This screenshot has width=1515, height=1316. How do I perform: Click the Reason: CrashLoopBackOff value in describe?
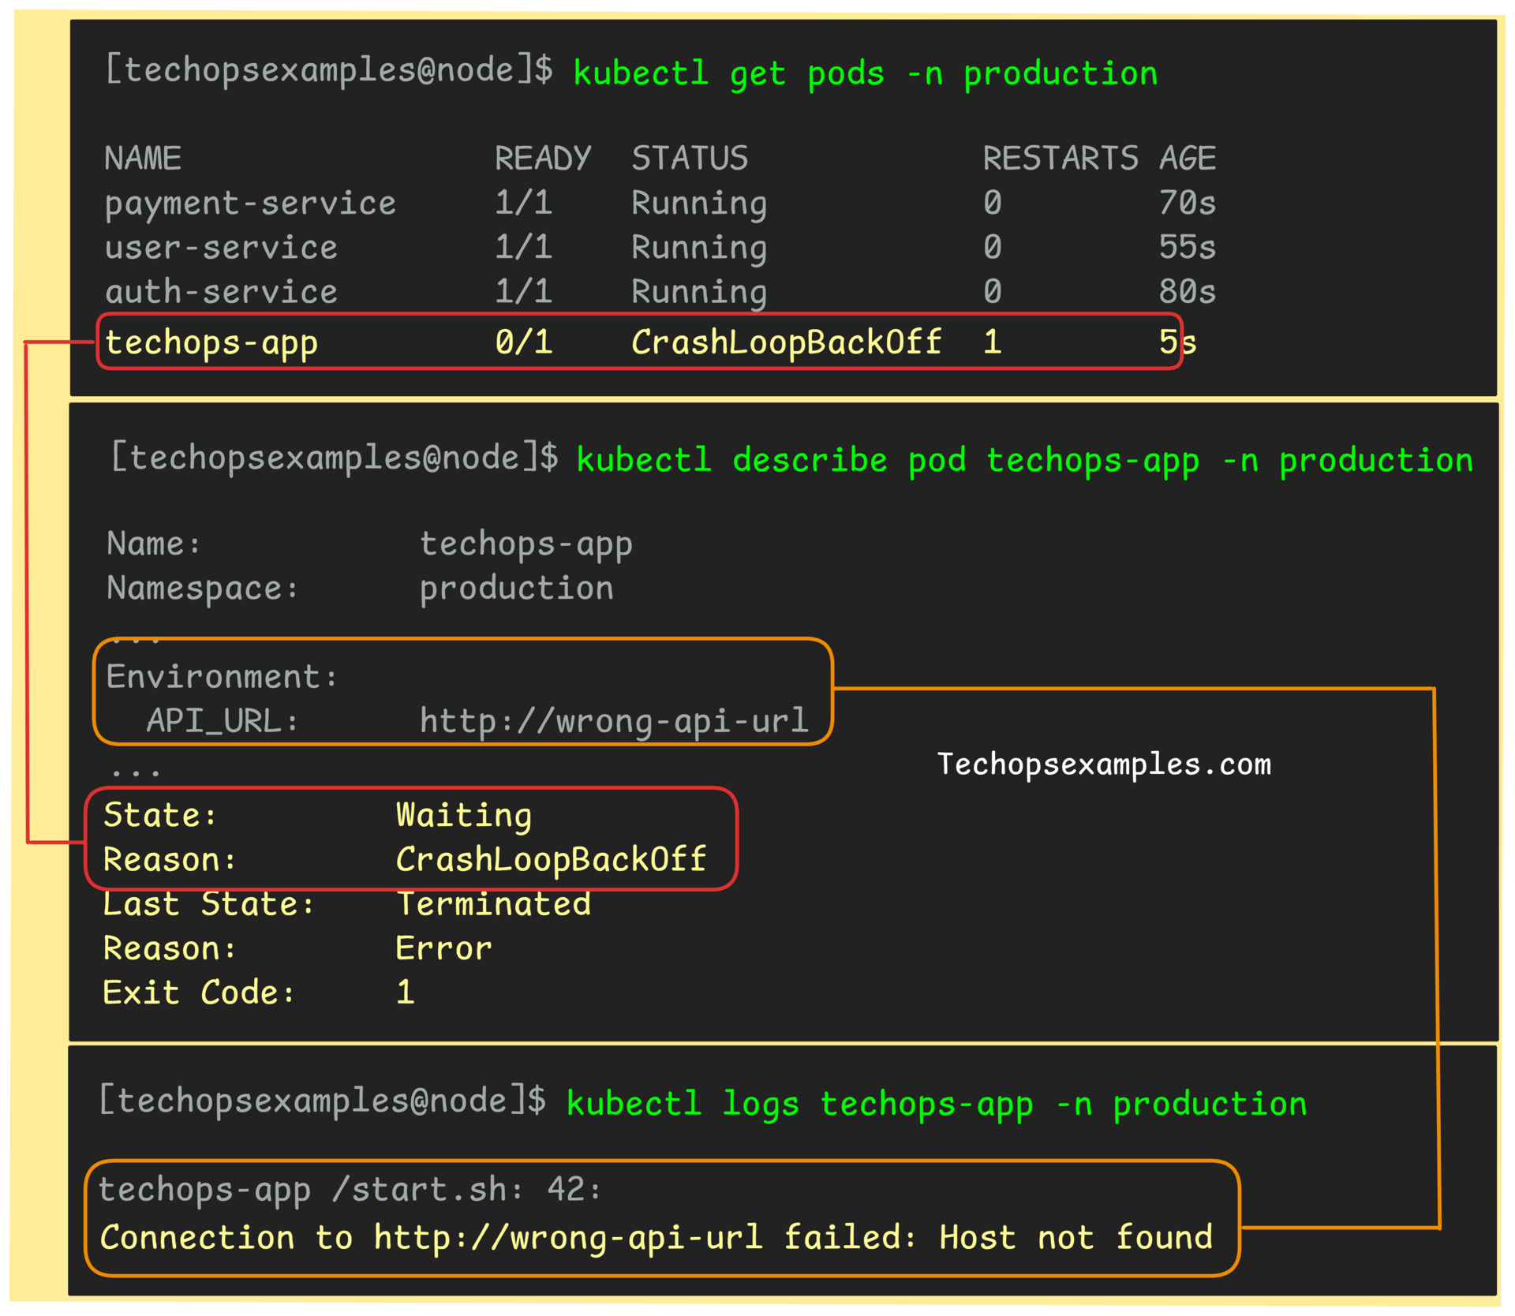[x=550, y=859]
